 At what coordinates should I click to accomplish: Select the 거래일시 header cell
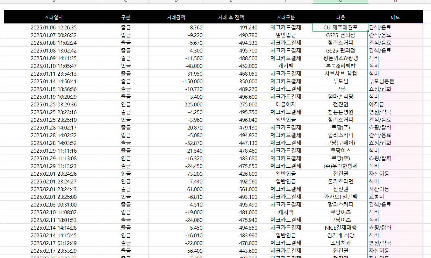coord(53,17)
